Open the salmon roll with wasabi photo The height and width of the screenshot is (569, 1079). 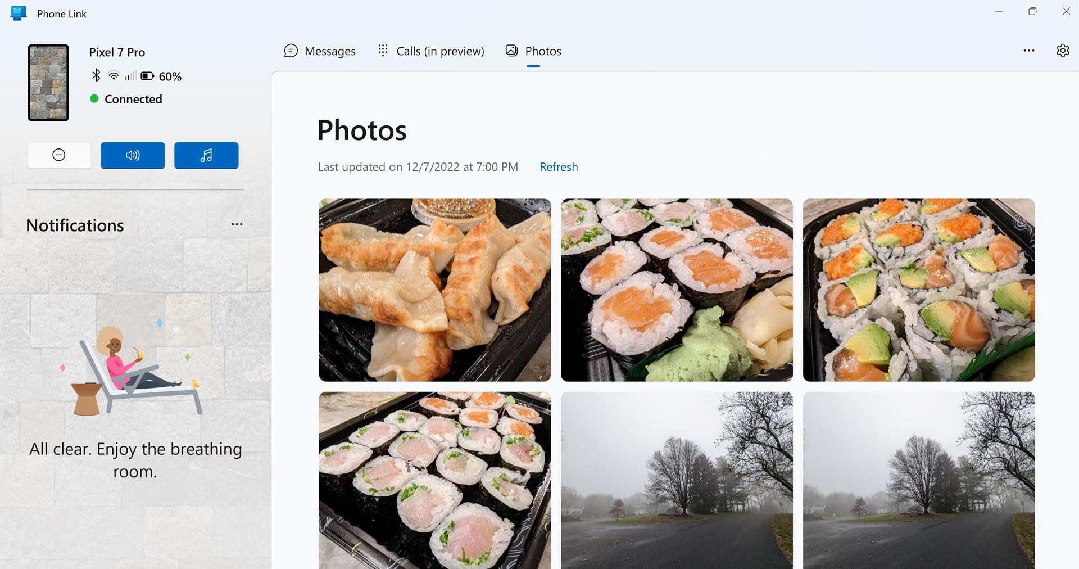[677, 290]
